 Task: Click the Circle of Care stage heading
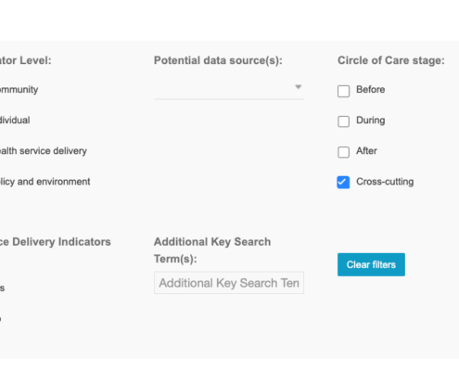point(391,60)
